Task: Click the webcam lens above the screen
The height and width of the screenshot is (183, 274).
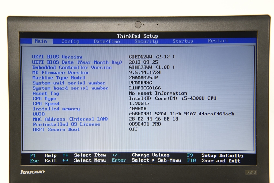Action: pyautogui.click(x=138, y=24)
